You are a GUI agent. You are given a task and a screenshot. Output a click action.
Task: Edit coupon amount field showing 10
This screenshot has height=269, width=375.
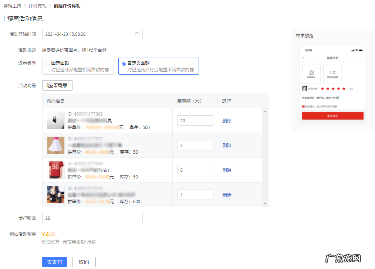pyautogui.click(x=195, y=120)
